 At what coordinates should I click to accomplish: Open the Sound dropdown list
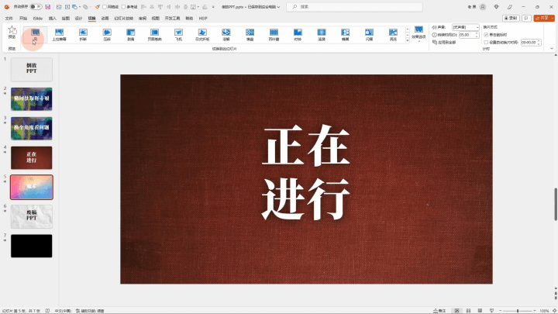pos(477,27)
